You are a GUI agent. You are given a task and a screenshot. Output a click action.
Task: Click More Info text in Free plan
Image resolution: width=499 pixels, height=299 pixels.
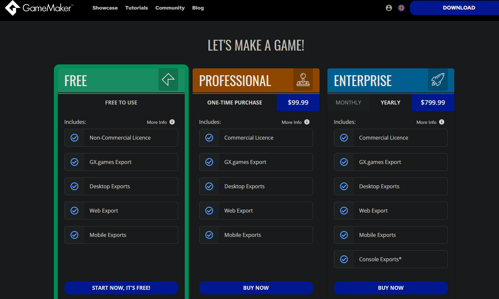[x=157, y=122]
